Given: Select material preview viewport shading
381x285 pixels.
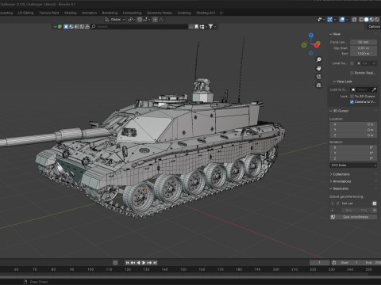Looking at the screenshot, I should click(x=371, y=20).
